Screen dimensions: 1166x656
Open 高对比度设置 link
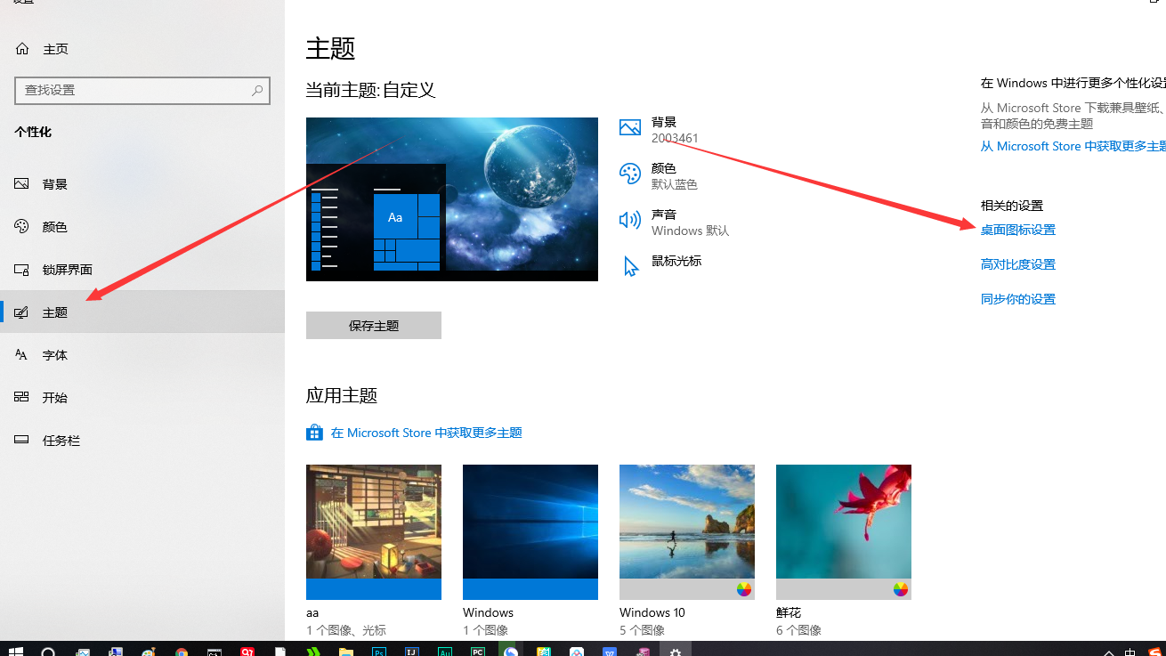(x=1018, y=264)
